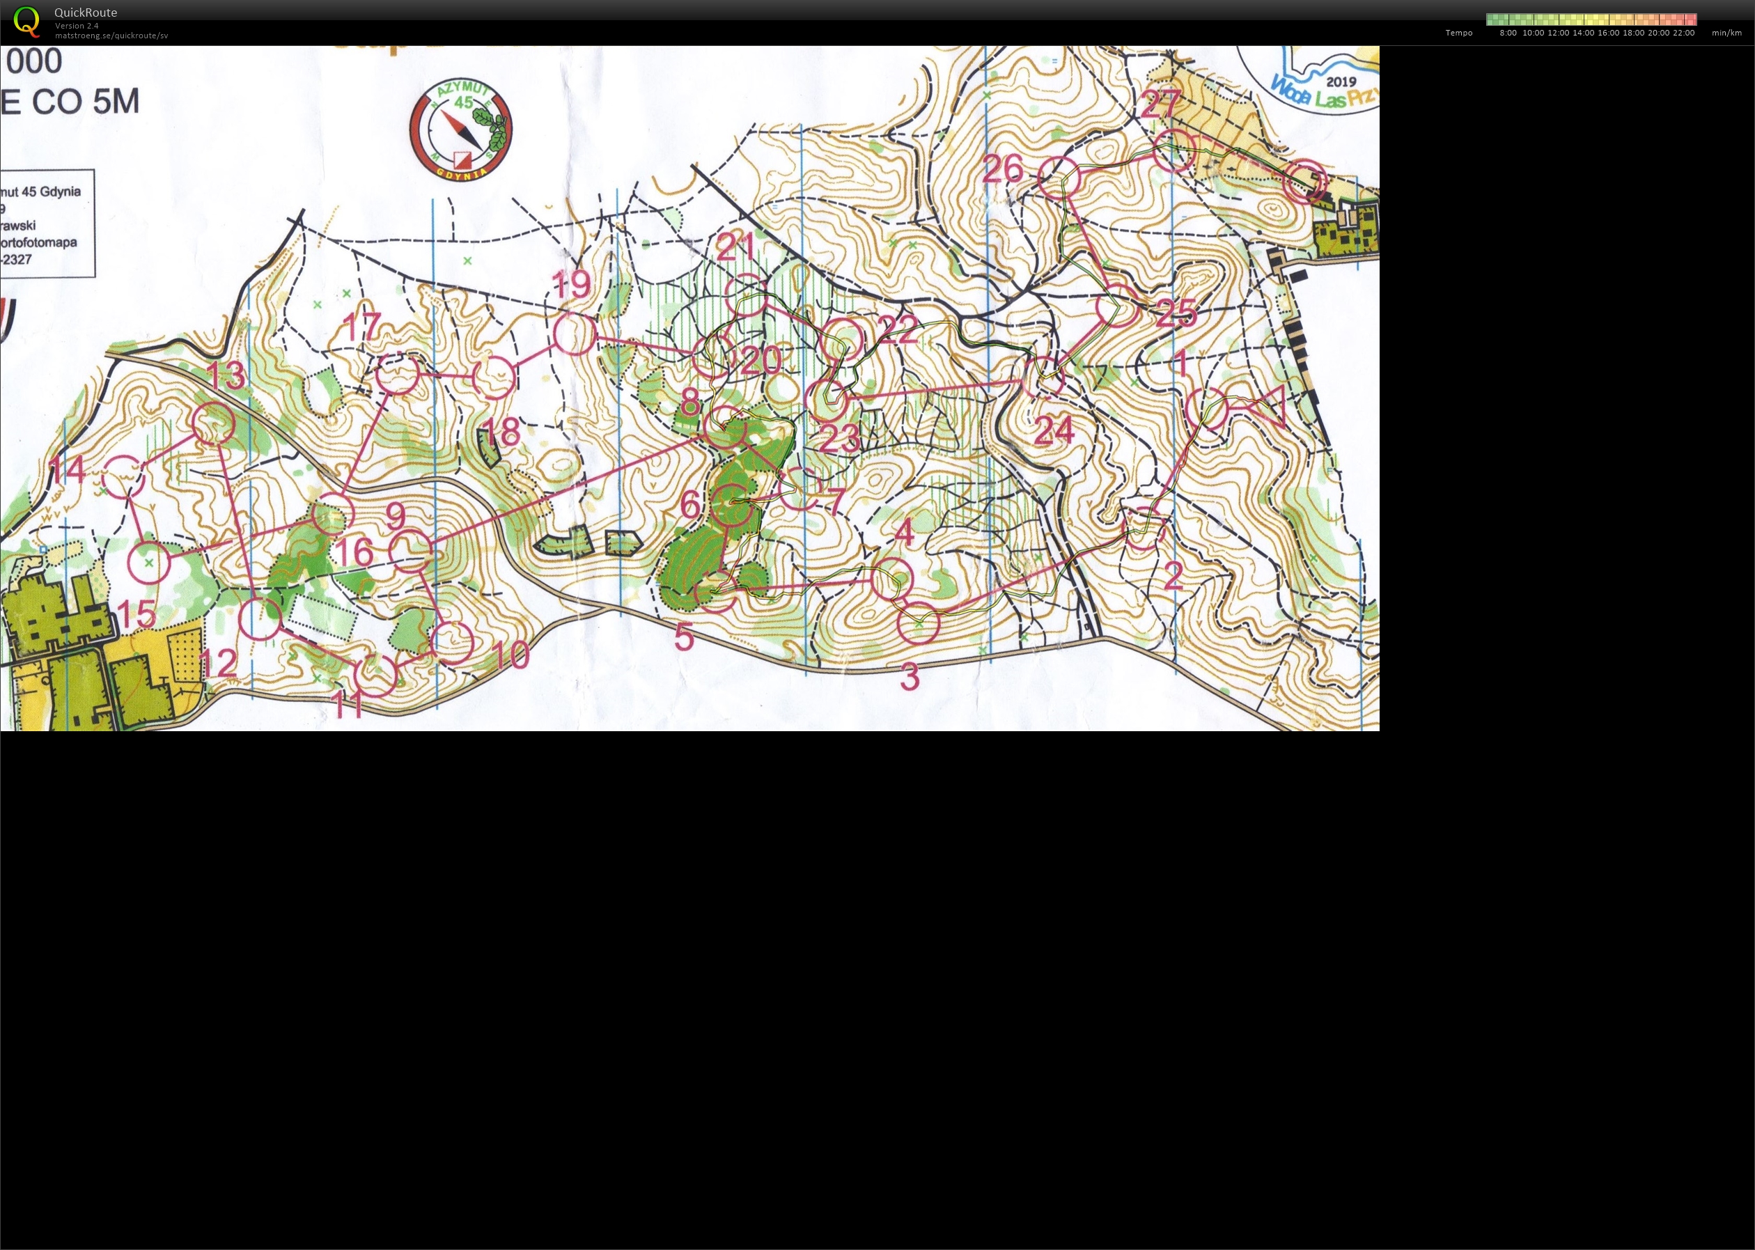Screen dimensions: 1755x1250
Task: Click control number 13 label
Action: (226, 375)
